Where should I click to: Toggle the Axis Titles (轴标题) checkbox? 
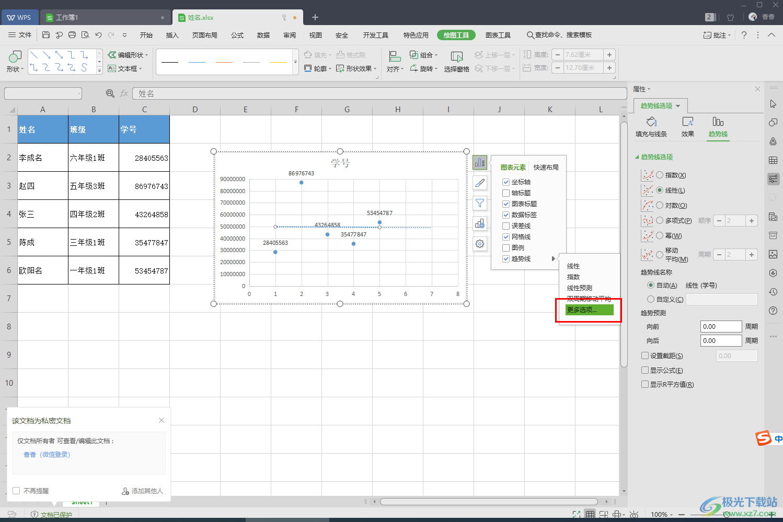506,193
